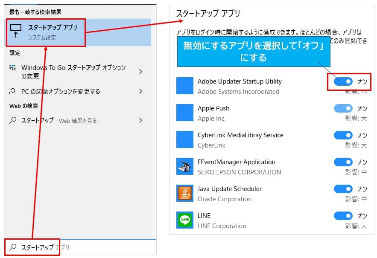Select the EEventManager Application name
The height and width of the screenshot is (258, 377).
point(237,162)
